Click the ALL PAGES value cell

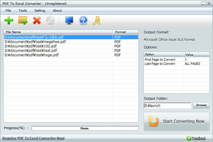click(192, 64)
